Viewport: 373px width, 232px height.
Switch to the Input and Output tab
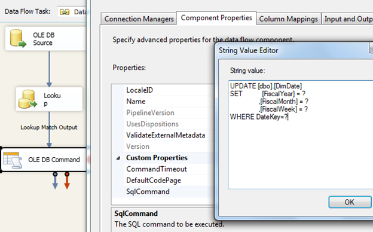[347, 19]
